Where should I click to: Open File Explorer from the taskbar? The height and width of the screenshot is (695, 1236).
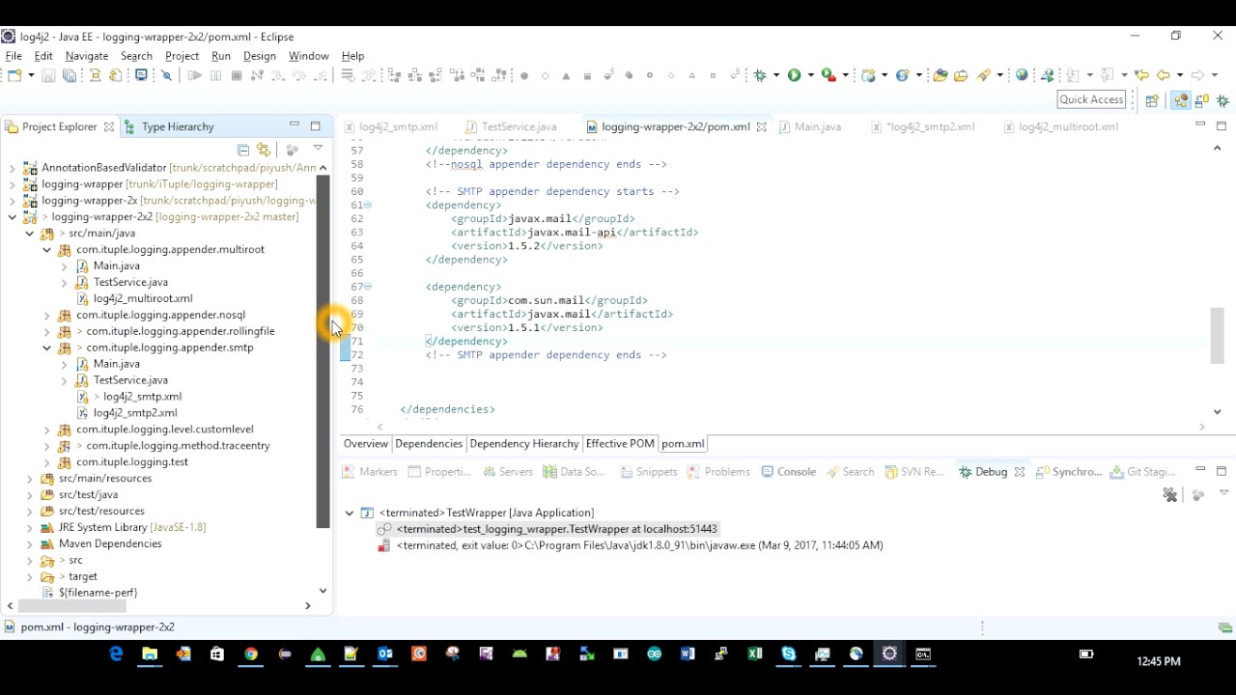click(150, 653)
